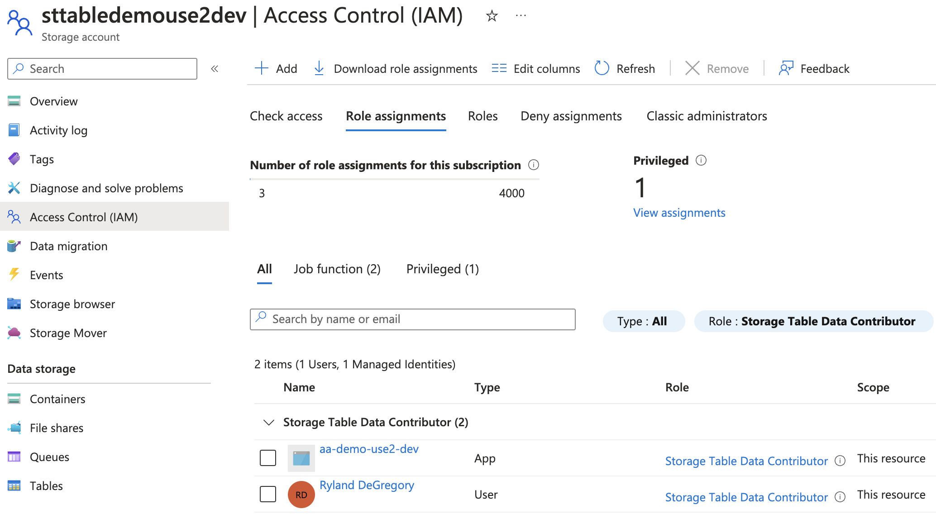This screenshot has width=936, height=514.
Task: Click the Search by name or email field
Action: pos(412,319)
